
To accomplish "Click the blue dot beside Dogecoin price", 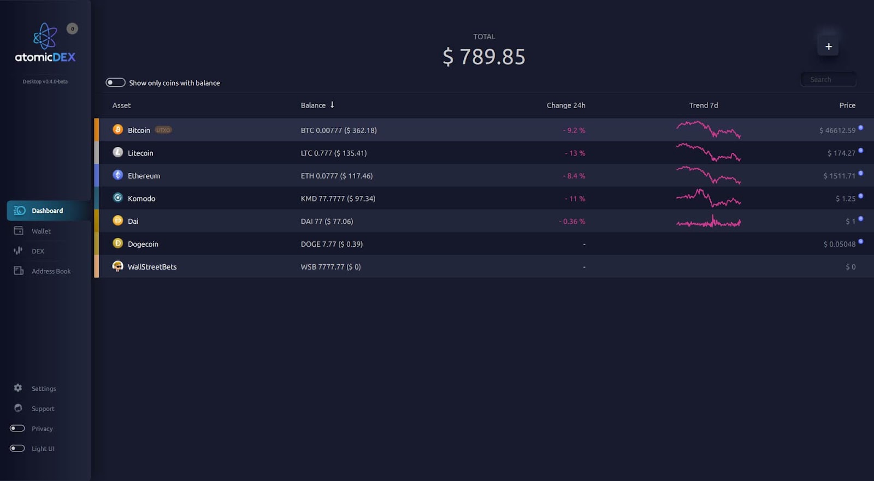I will click(861, 241).
